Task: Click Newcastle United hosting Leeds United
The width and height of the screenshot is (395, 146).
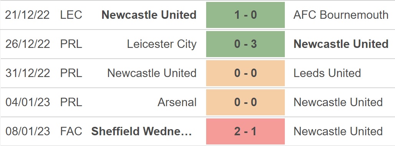Action: coord(152,73)
